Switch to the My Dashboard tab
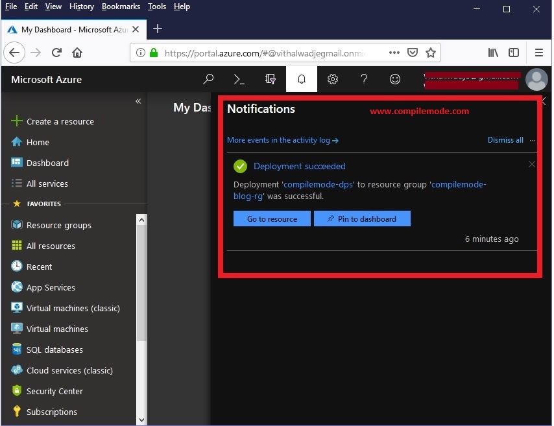554x426 pixels. pos(71,29)
